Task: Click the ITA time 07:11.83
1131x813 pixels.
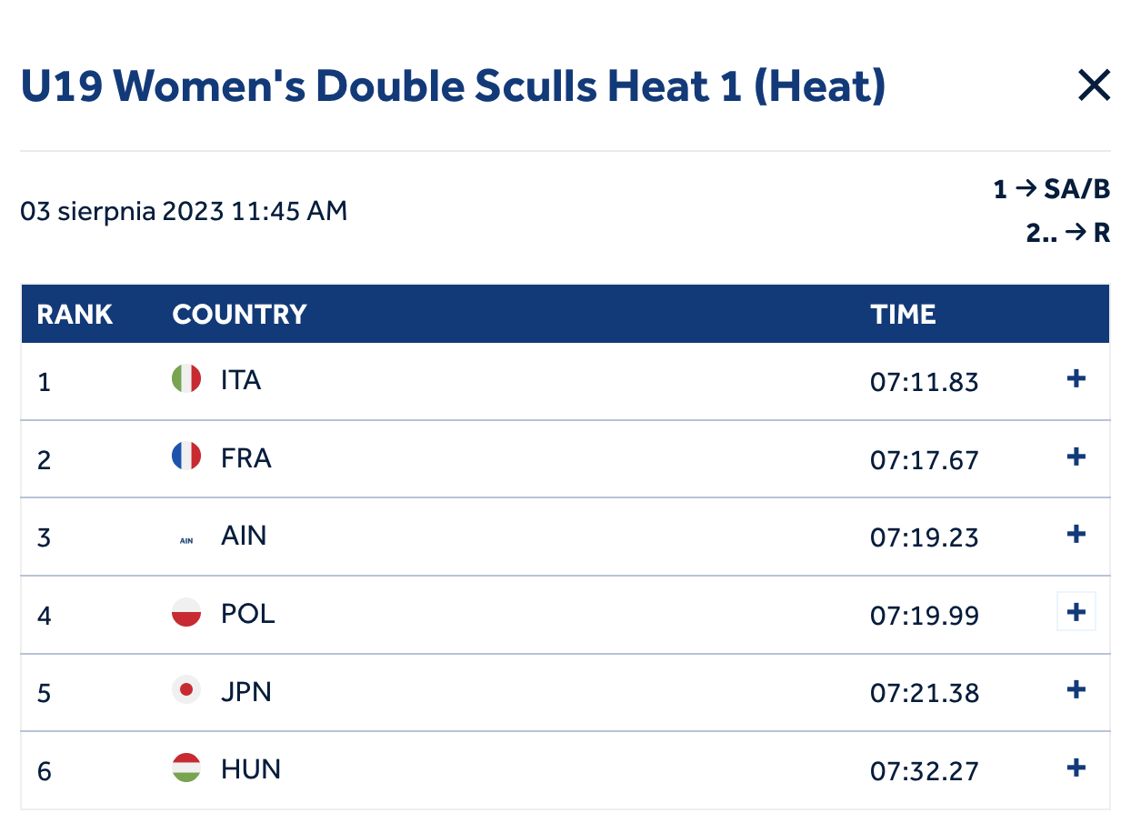Action: 925,381
